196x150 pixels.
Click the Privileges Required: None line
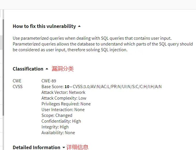(66, 104)
